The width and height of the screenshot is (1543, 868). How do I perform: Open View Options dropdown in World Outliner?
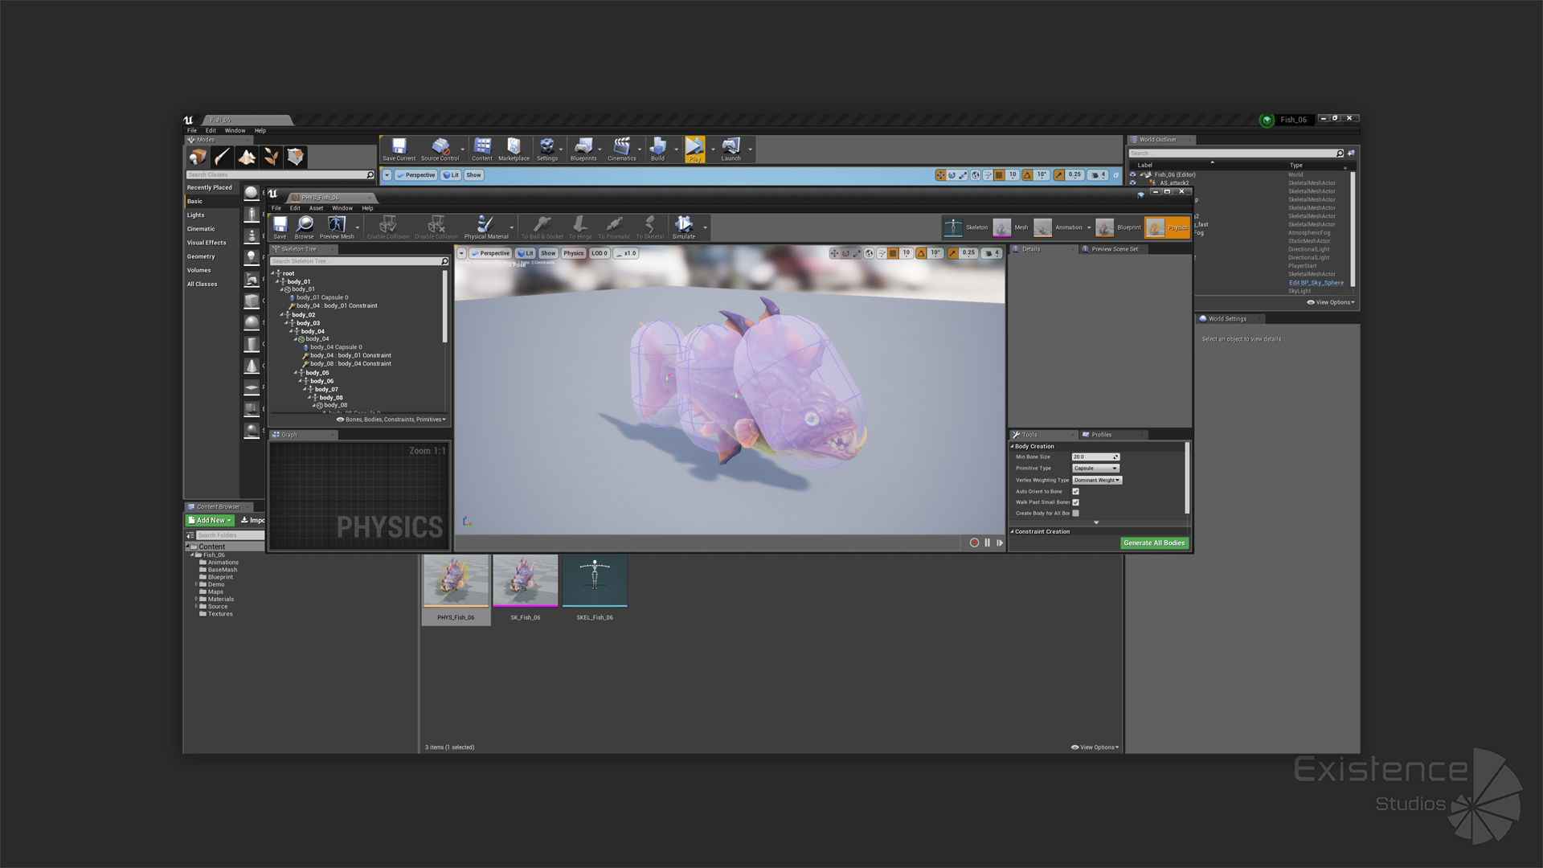1331,302
